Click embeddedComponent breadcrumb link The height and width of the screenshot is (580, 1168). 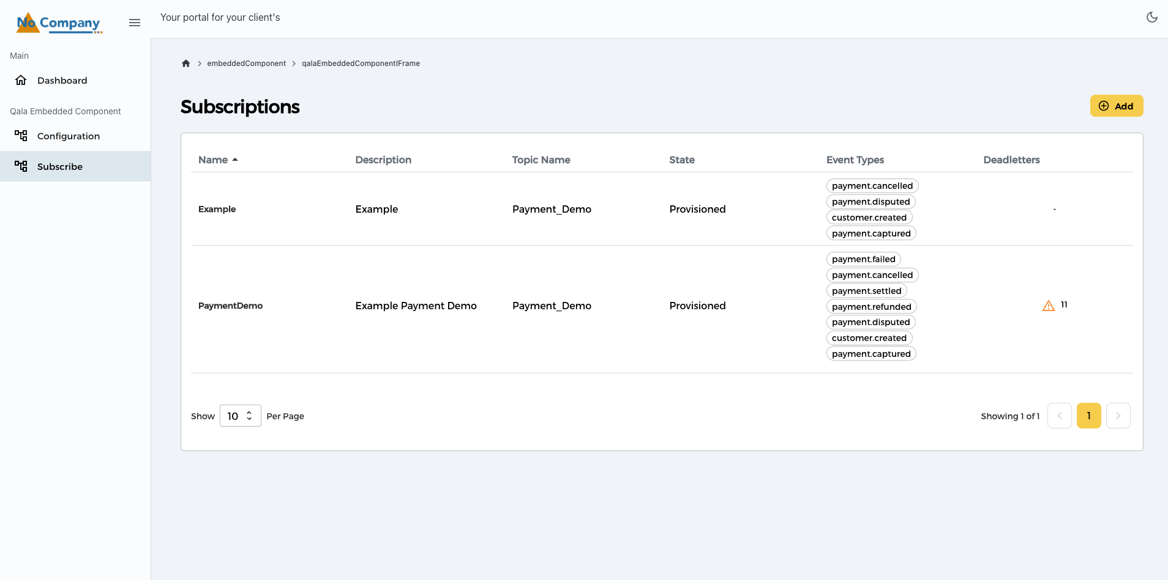[x=246, y=64]
